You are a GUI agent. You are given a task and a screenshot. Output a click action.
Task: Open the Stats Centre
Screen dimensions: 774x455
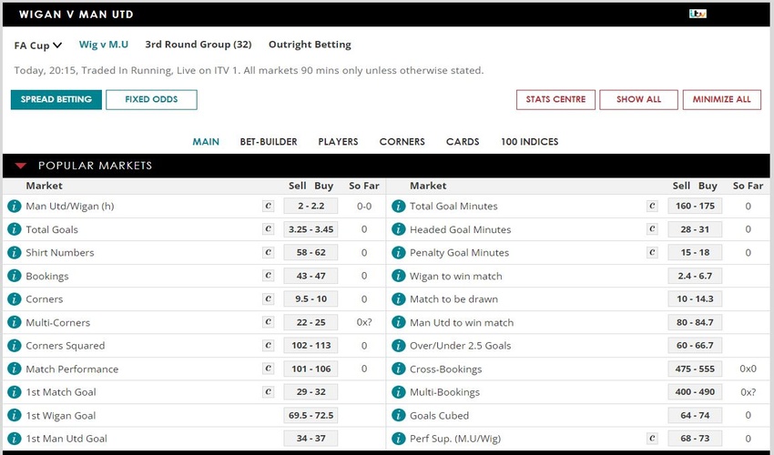coord(555,99)
